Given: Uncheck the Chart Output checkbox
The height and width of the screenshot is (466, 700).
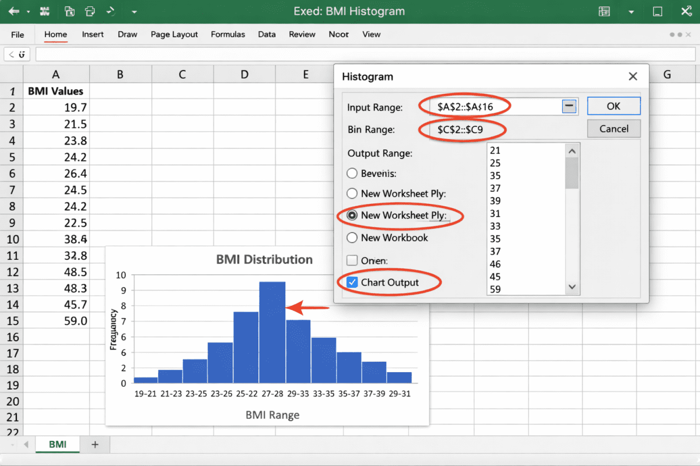Looking at the screenshot, I should point(352,283).
